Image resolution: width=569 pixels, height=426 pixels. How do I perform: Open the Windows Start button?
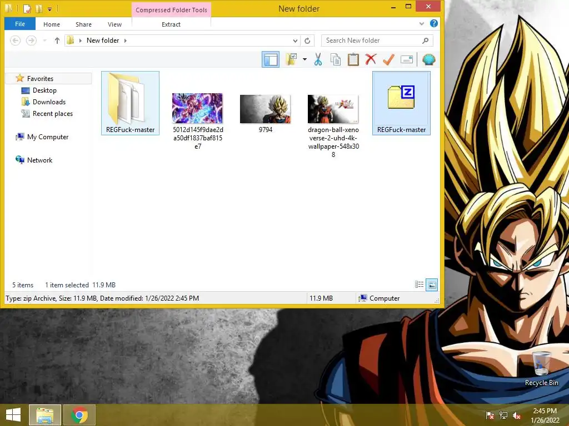(13, 415)
